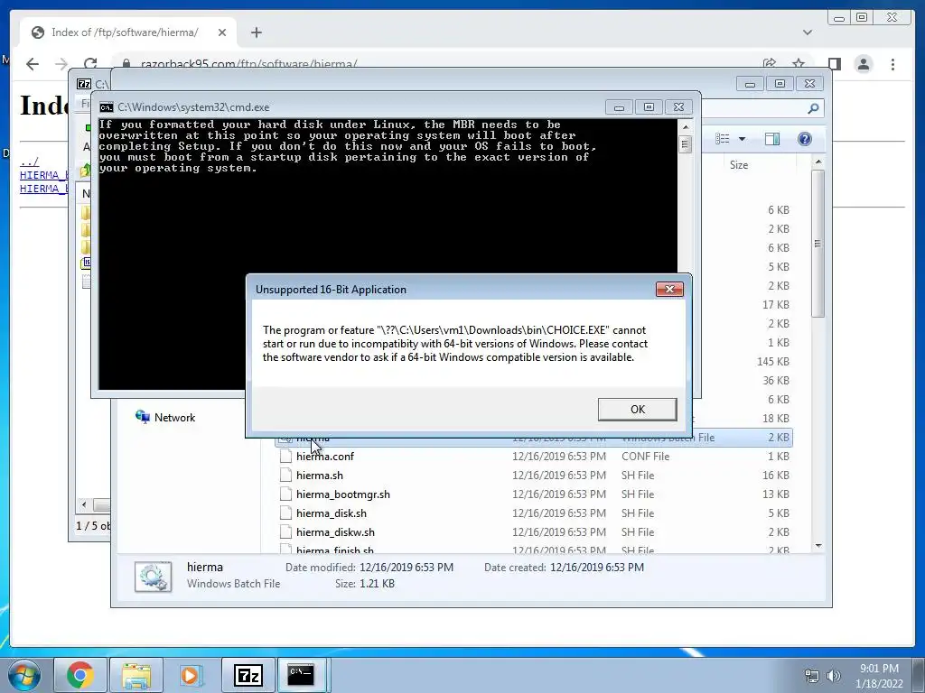The image size is (925, 693).
Task: Open the view options dropdown arrow in Explorer
Action: [x=742, y=139]
